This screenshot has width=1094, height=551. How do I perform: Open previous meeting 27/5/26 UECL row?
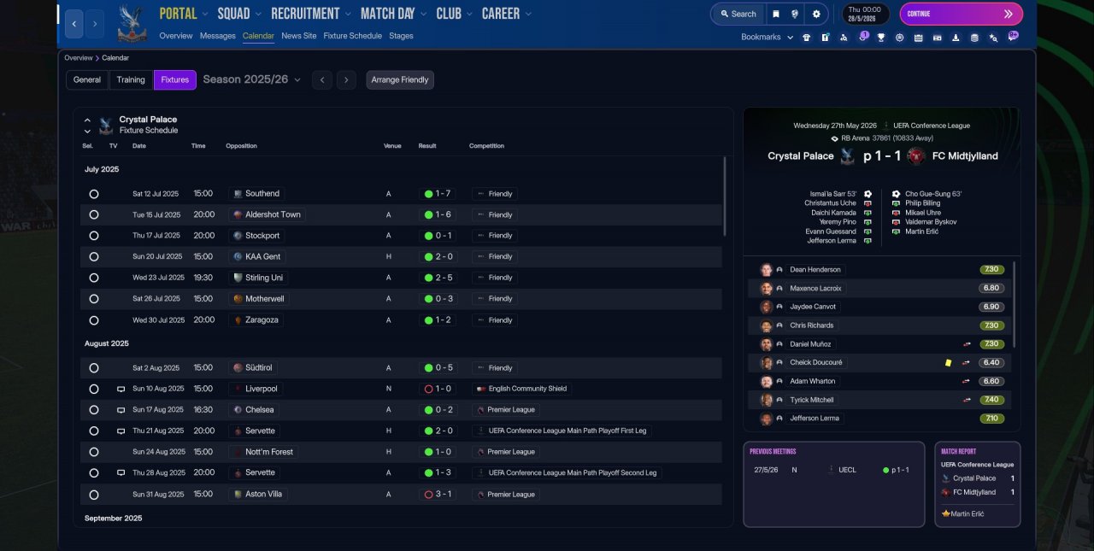[833, 470]
